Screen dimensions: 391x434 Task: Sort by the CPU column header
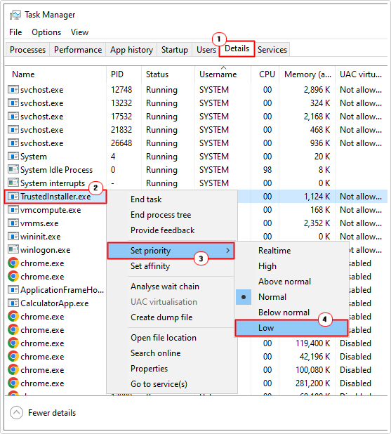pyautogui.click(x=265, y=74)
